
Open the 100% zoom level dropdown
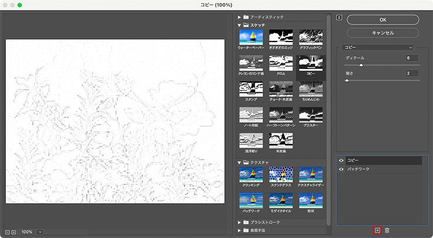click(40, 232)
